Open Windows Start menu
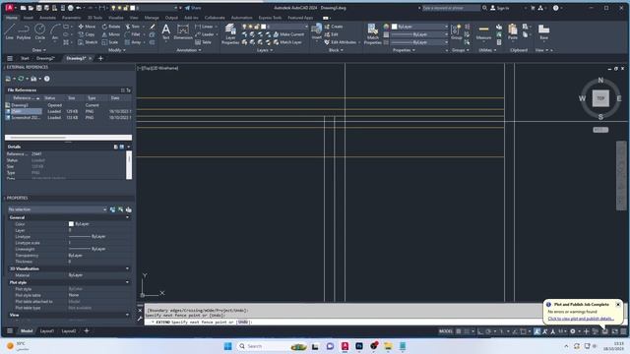Image resolution: width=630 pixels, height=354 pixels. tap(227, 346)
